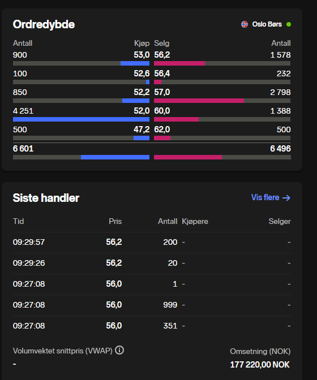Click the Omsetning 177 220,00 NOK value
The image size is (317, 380).
click(x=260, y=365)
